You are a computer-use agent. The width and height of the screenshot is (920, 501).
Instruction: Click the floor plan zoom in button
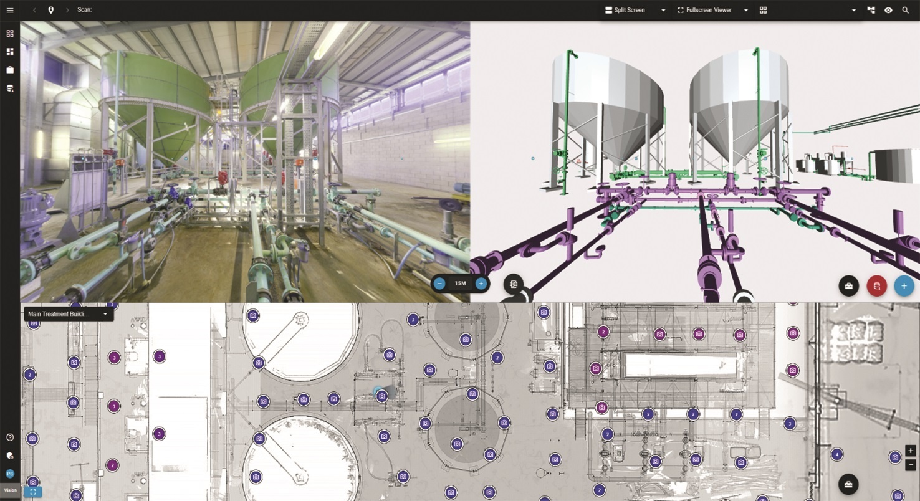coord(910,451)
